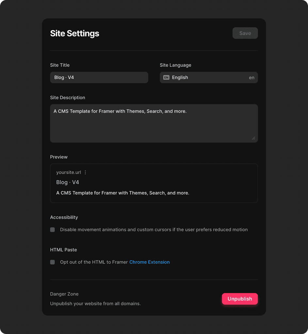Click the site preview card
Image resolution: width=308 pixels, height=334 pixels.
click(x=154, y=183)
